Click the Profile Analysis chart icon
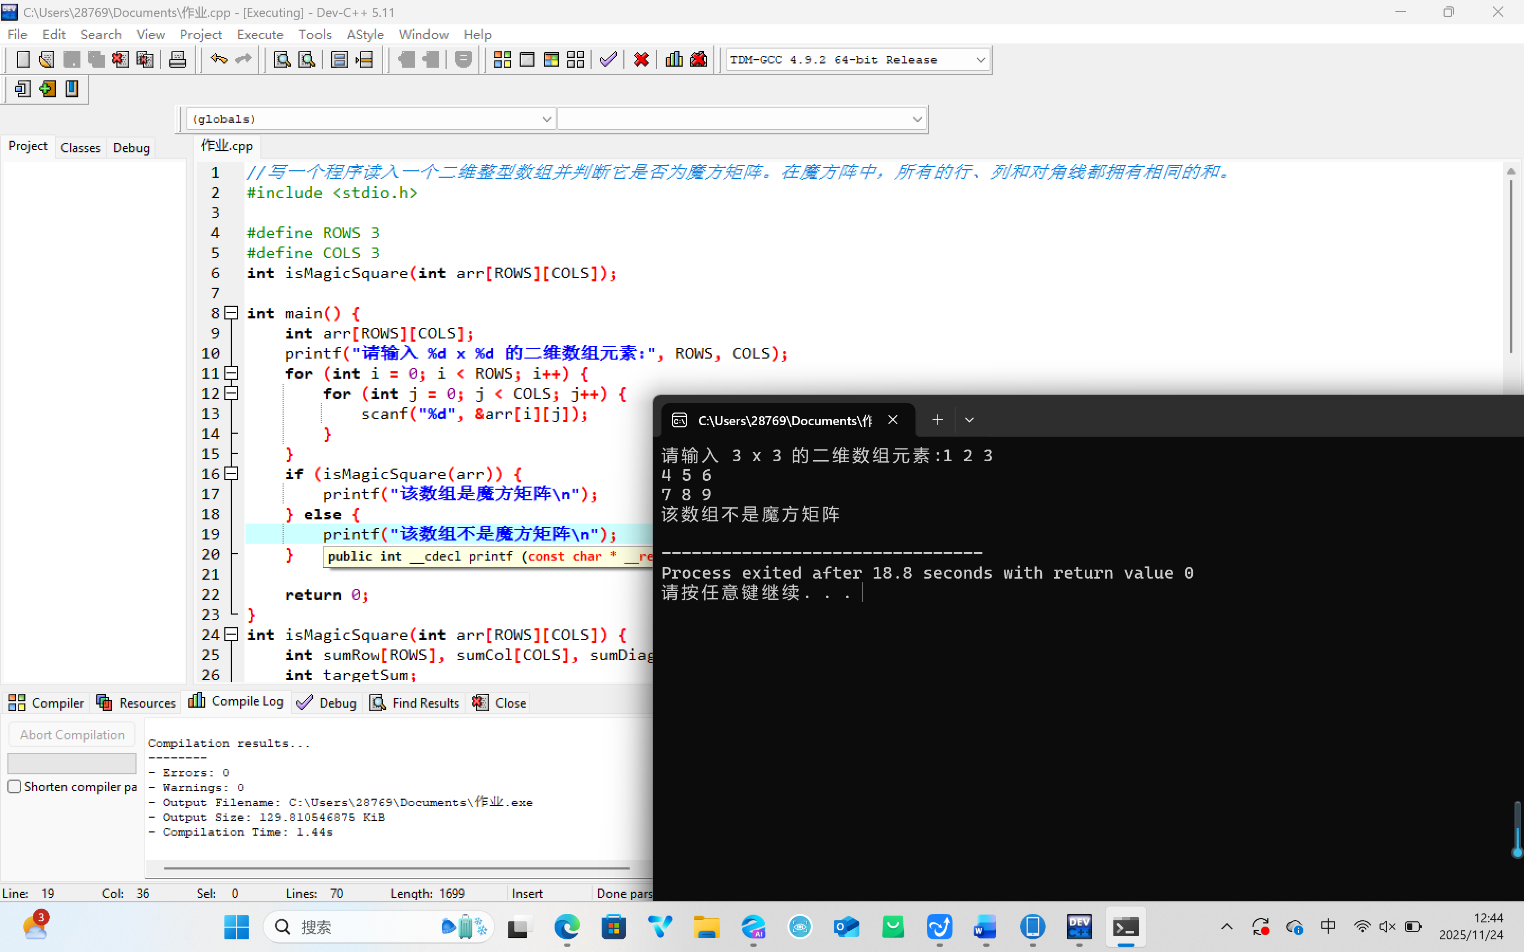 [x=673, y=60]
